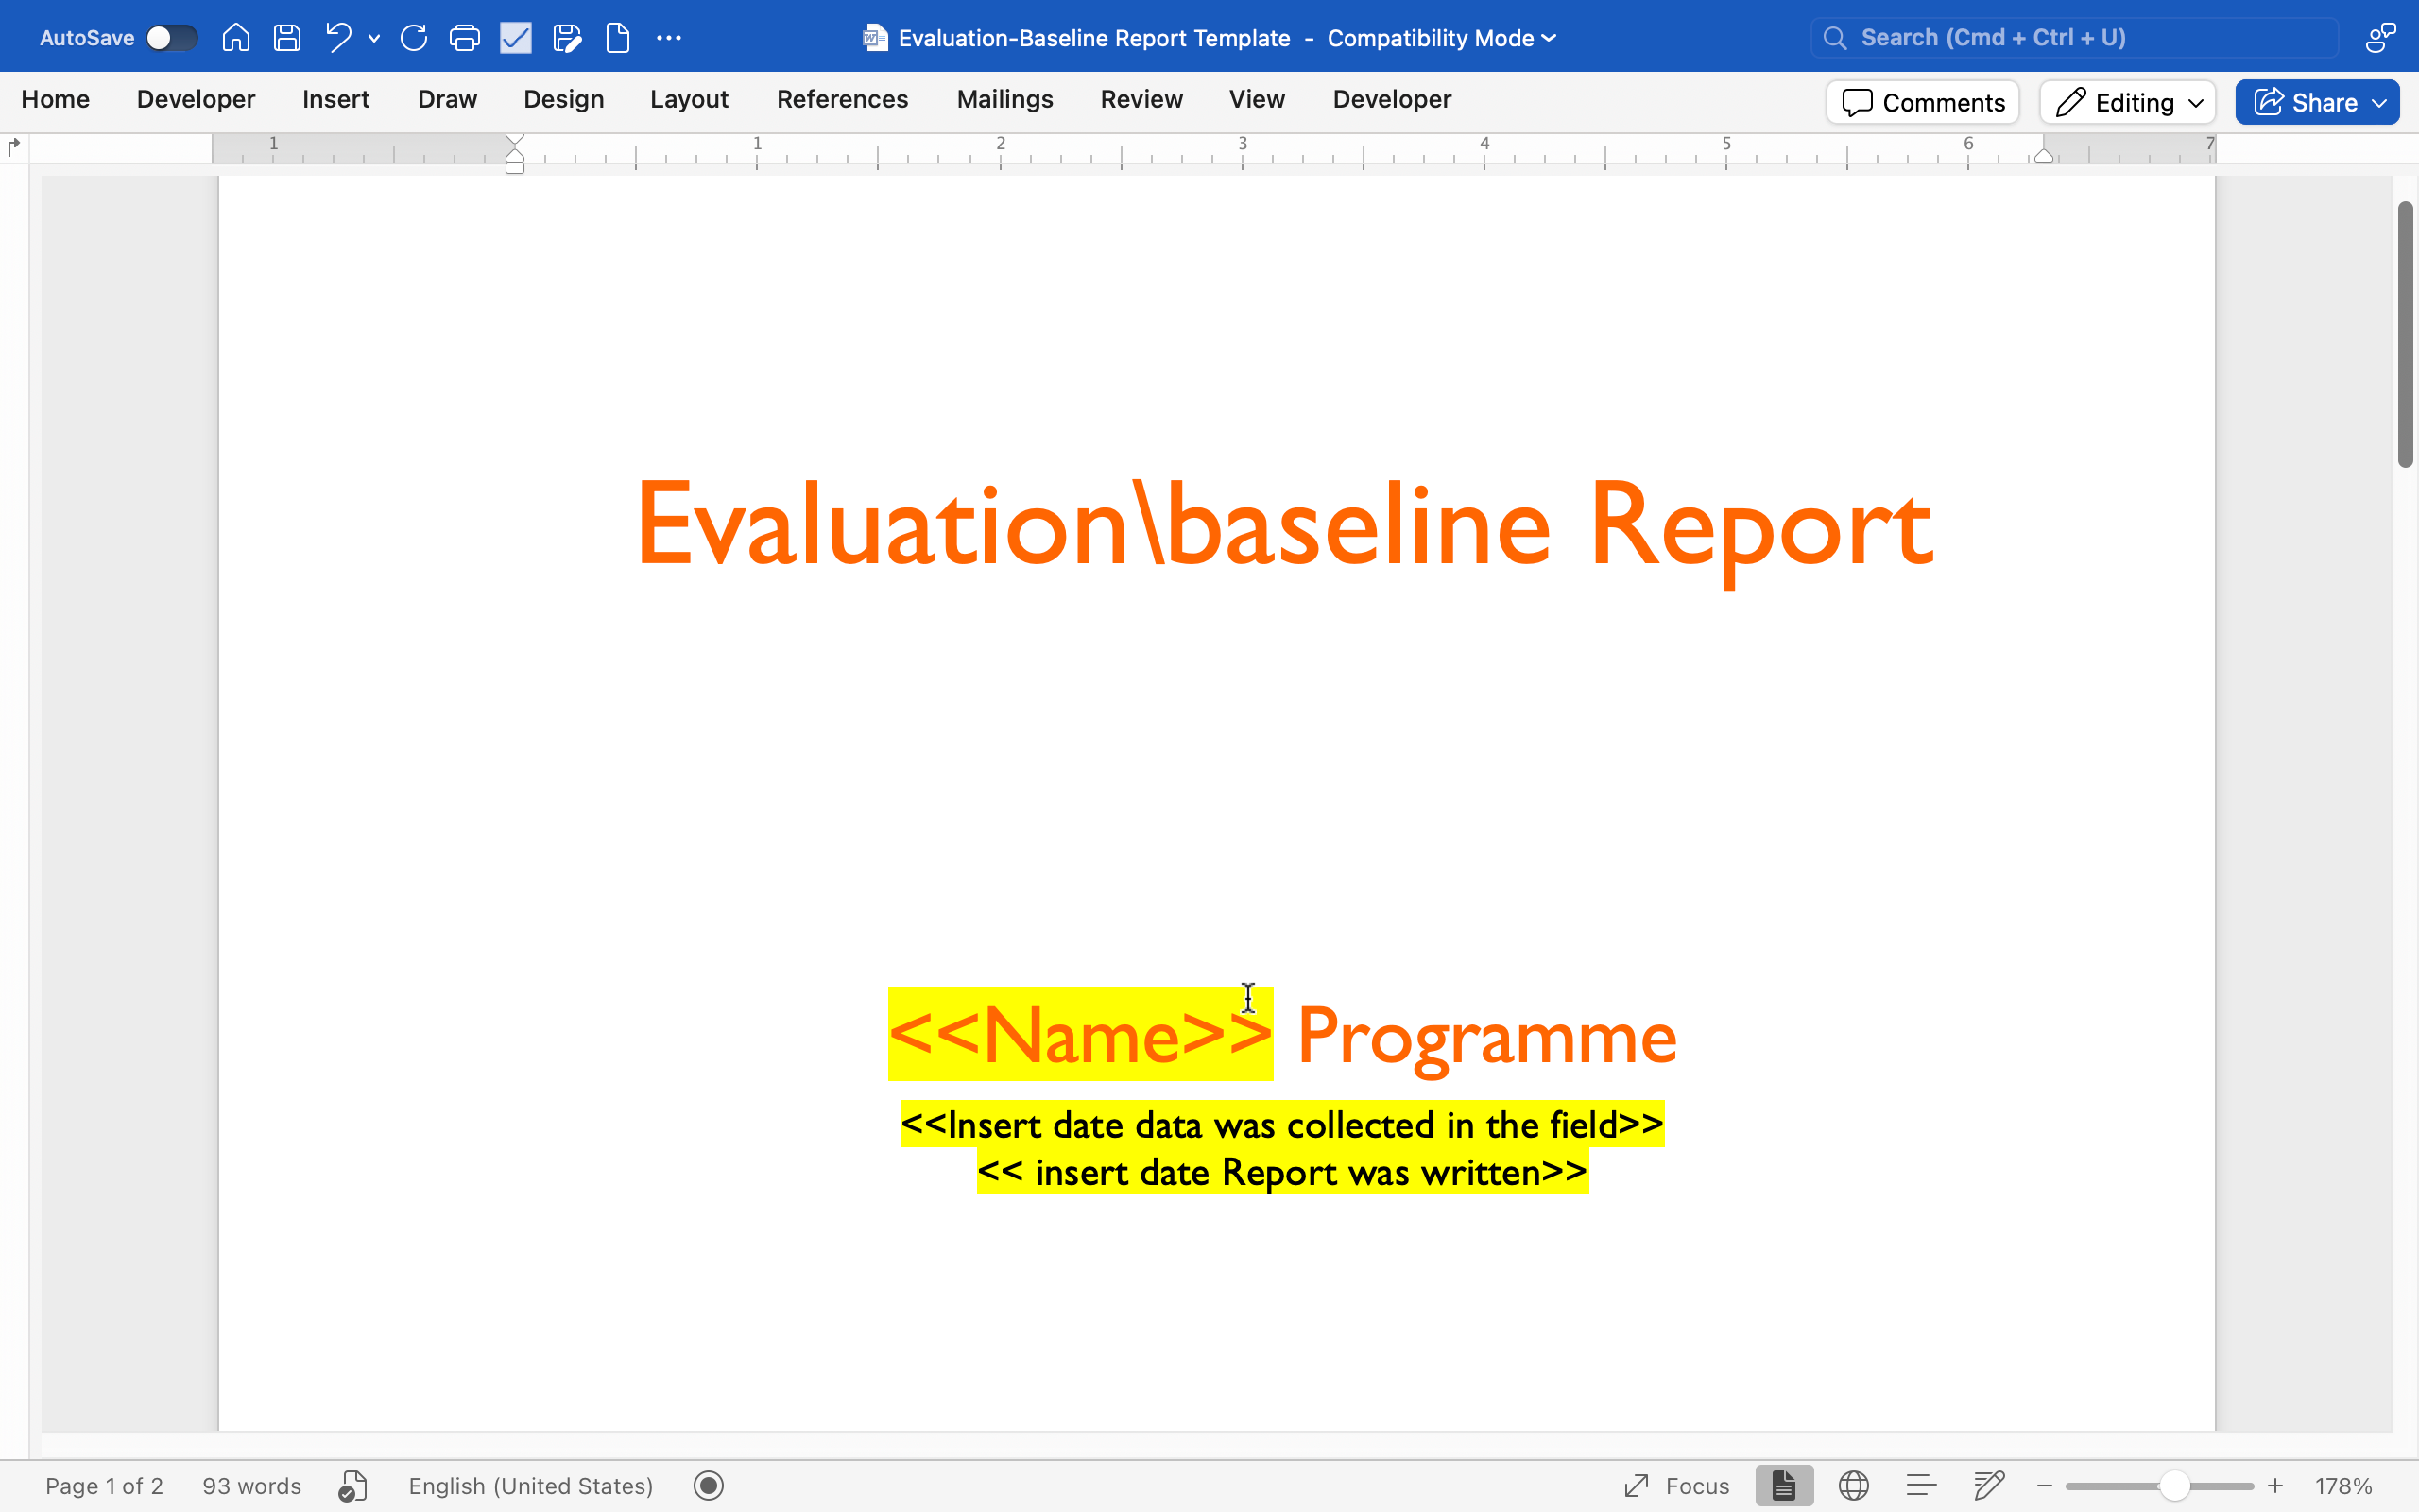Image resolution: width=2419 pixels, height=1512 pixels.
Task: Click the Save icon in the title bar
Action: point(287,38)
